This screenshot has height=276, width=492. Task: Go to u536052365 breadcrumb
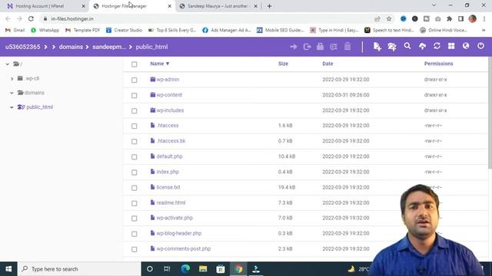[22, 47]
